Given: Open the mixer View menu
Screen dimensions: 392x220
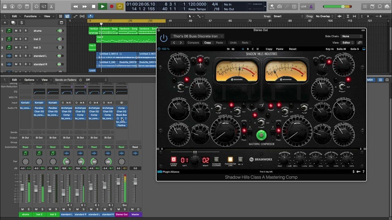Looking at the screenshot, I should [x=46, y=80].
